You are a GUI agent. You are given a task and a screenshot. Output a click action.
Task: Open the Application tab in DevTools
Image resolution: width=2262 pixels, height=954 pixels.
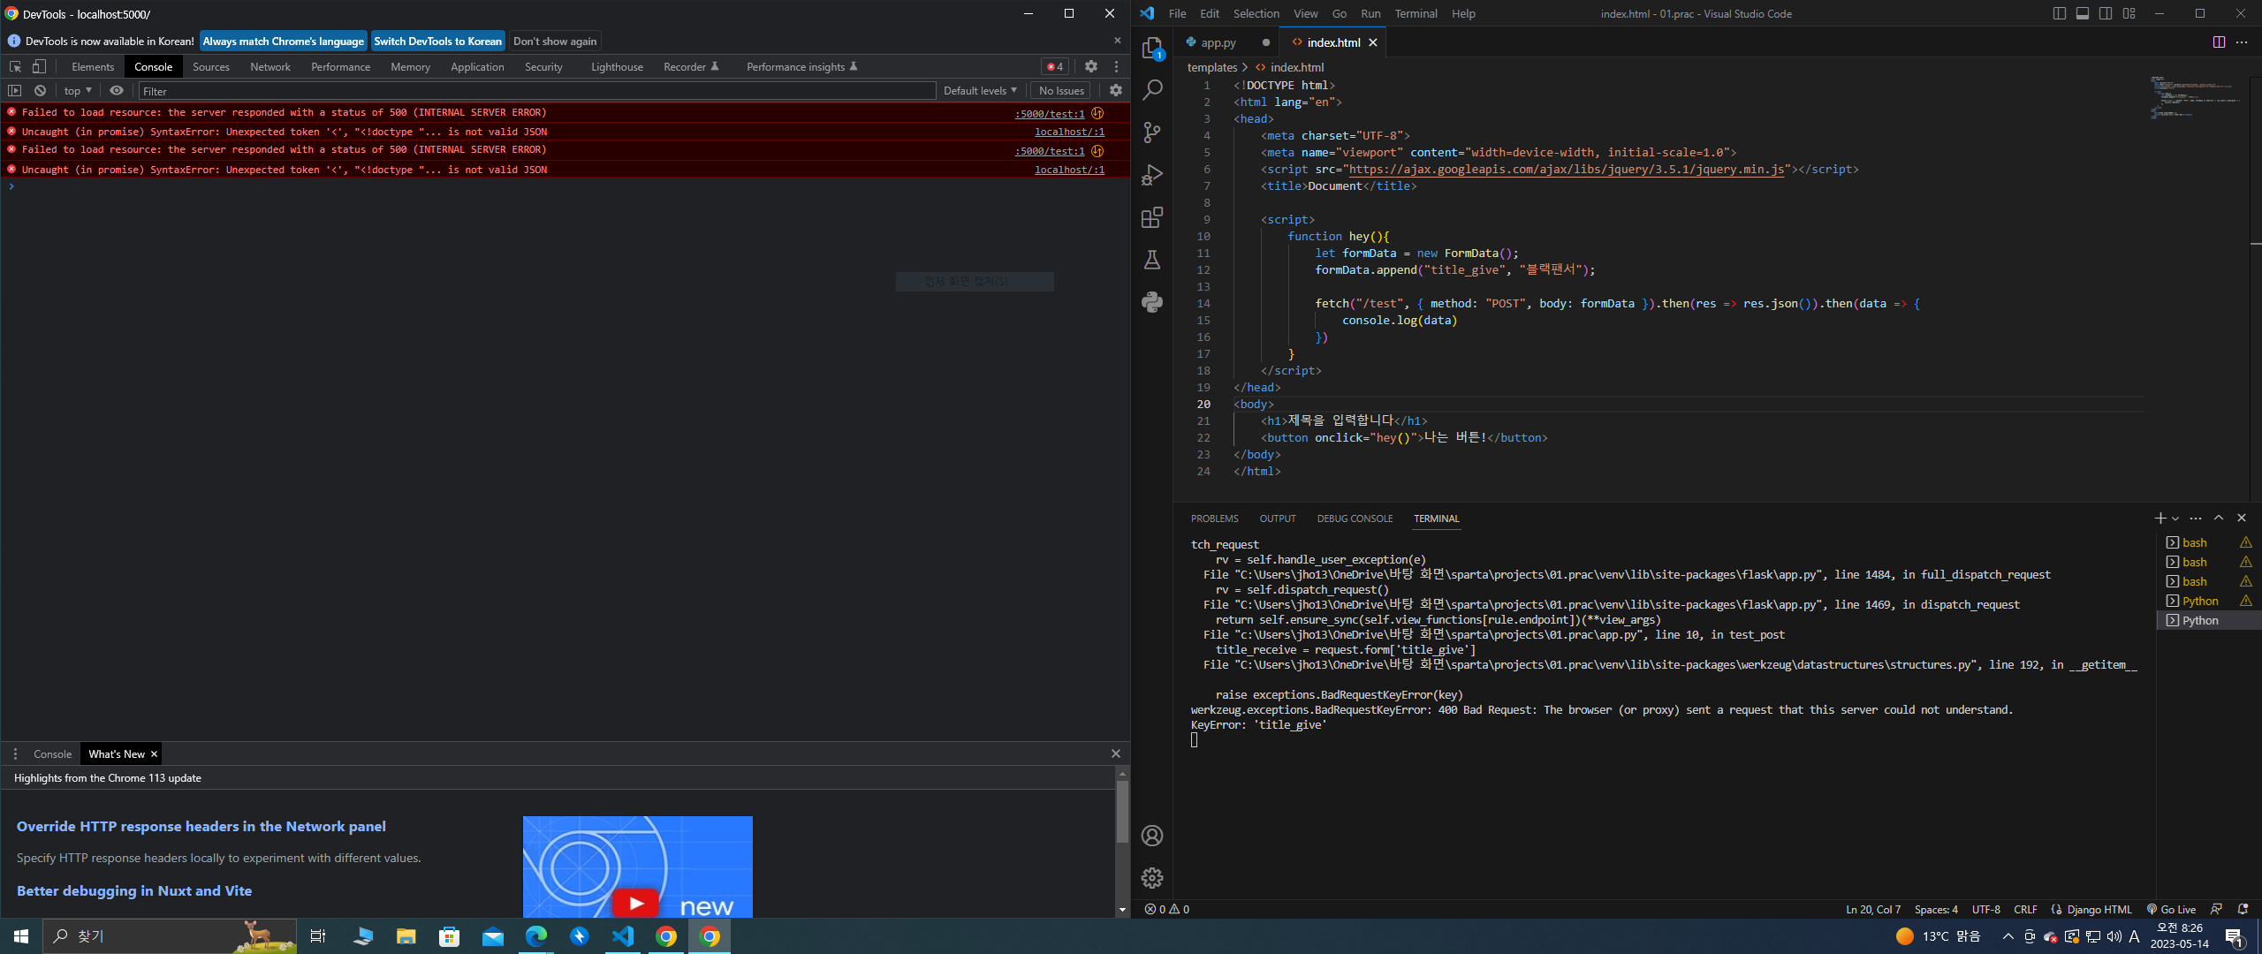[477, 66]
